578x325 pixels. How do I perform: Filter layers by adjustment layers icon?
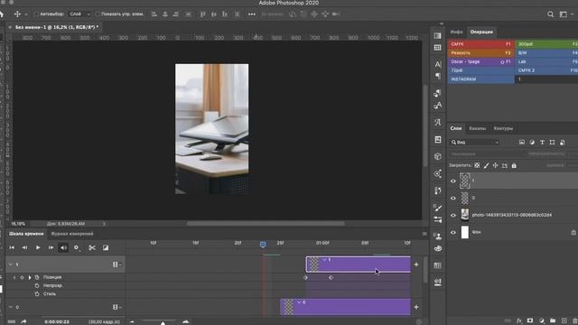pos(532,143)
